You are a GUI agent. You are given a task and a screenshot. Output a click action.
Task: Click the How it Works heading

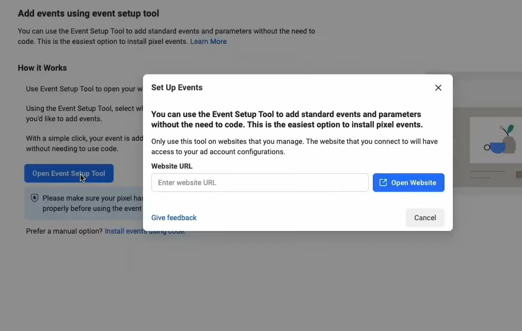click(42, 68)
